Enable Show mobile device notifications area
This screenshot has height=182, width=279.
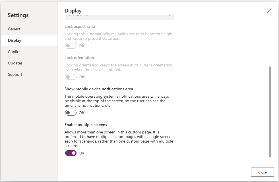(x=71, y=113)
